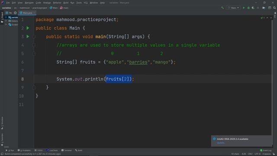Open the File menu
The height and width of the screenshot is (156, 277).
point(8,3)
